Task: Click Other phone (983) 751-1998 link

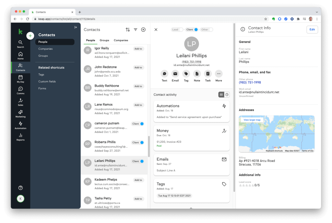Action: click(x=250, y=82)
